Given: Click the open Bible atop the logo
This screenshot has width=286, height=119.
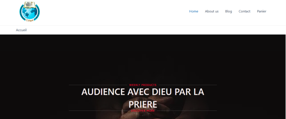Looking at the screenshot, I should pyautogui.click(x=30, y=5).
